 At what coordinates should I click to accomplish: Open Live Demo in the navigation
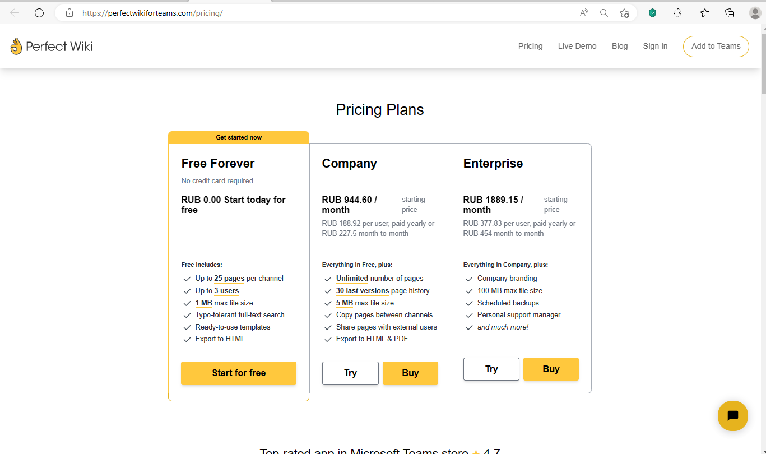tap(577, 47)
